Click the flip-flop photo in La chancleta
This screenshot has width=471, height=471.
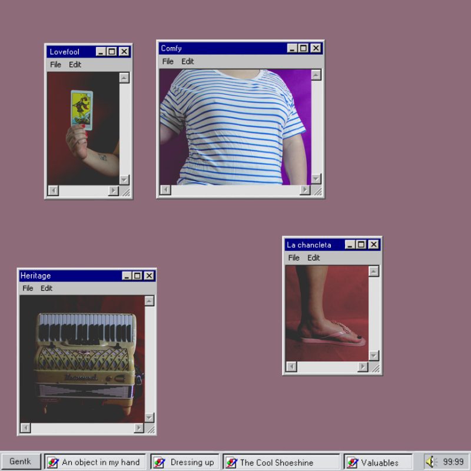coord(327,313)
